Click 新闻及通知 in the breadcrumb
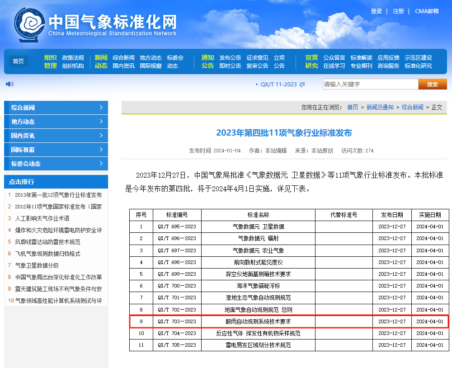This screenshot has width=452, height=368. point(380,107)
